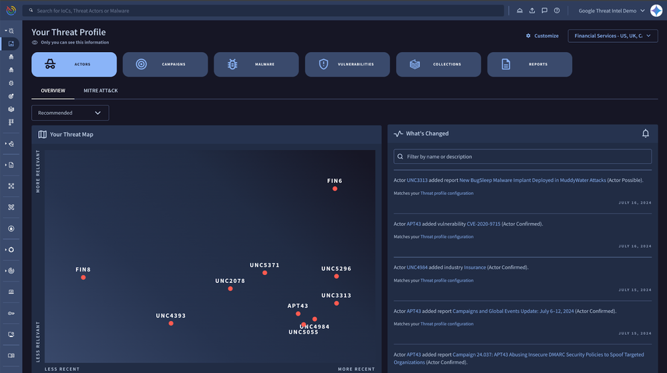Image resolution: width=667 pixels, height=373 pixels.
Task: Click the alert bell in What's Changed panel
Action: coord(646,133)
